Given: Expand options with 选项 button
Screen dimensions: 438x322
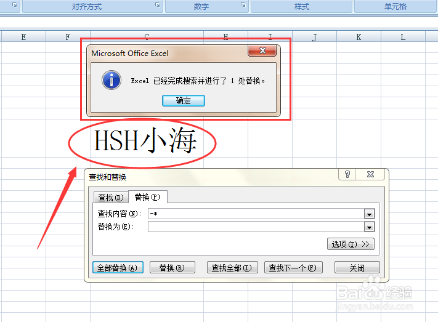Looking at the screenshot, I should [x=351, y=244].
